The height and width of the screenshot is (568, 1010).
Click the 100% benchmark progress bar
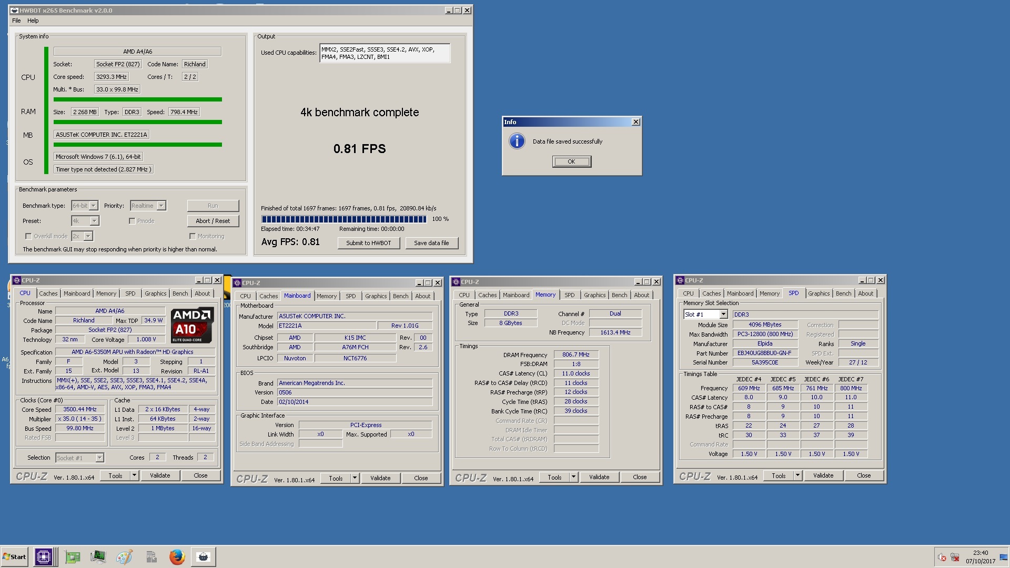click(344, 219)
